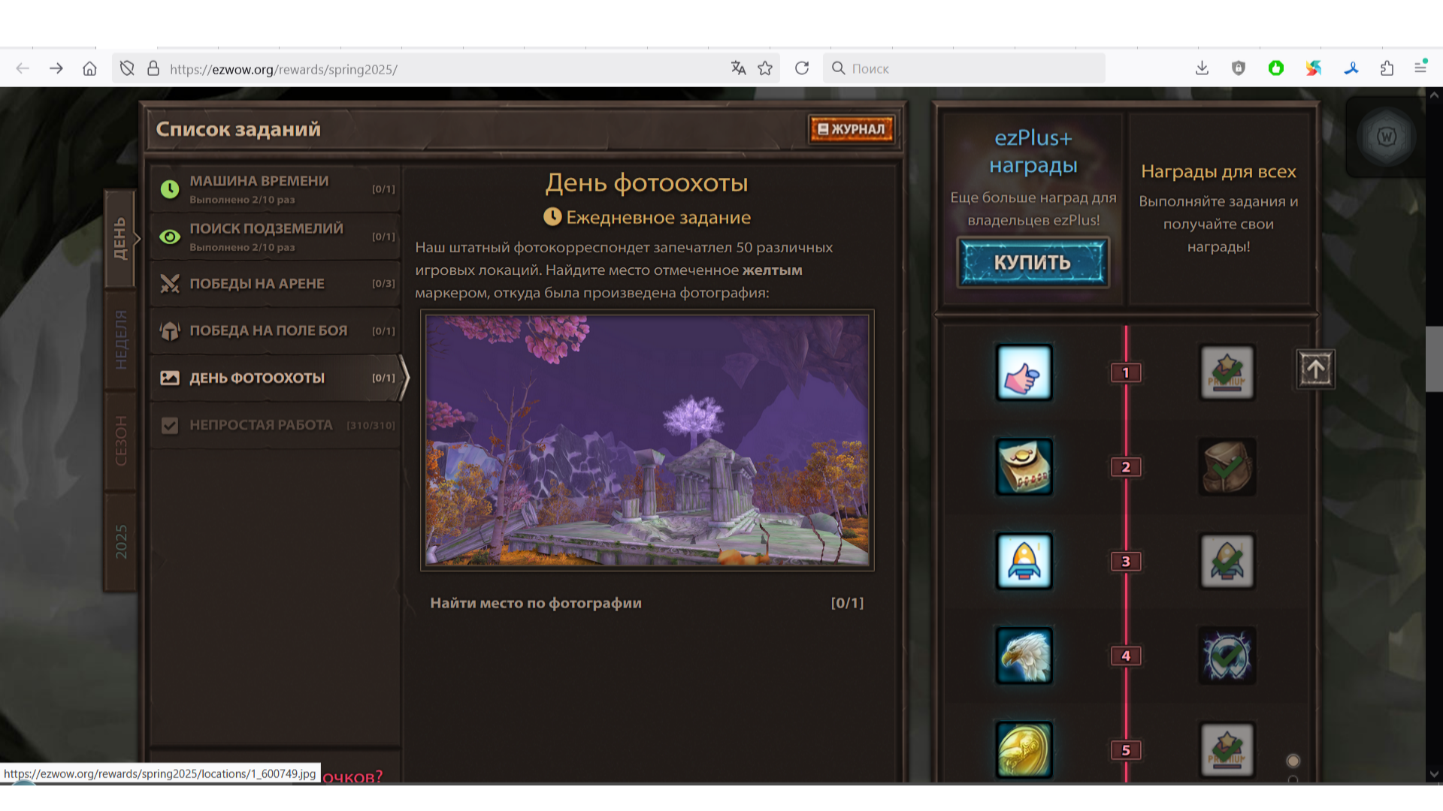The width and height of the screenshot is (1443, 811).
Task: Open the green circle extension icon
Action: pyautogui.click(x=1276, y=68)
